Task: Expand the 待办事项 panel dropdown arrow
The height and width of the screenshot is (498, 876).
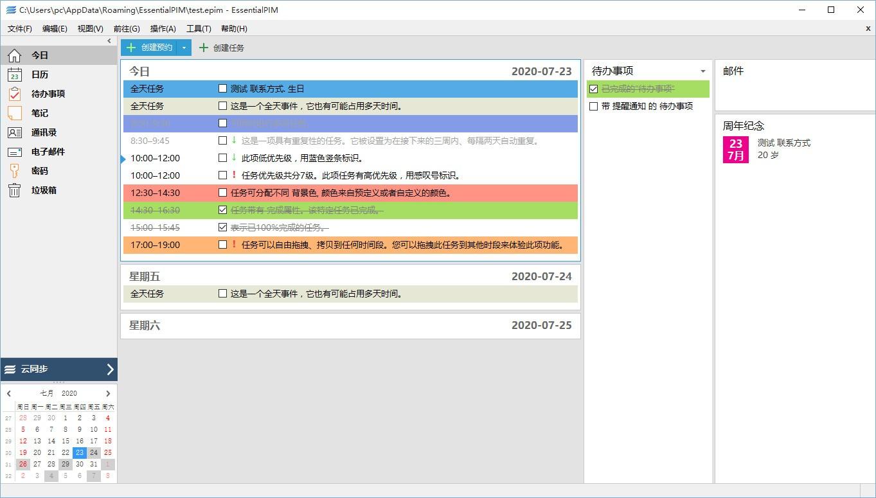Action: coord(702,71)
